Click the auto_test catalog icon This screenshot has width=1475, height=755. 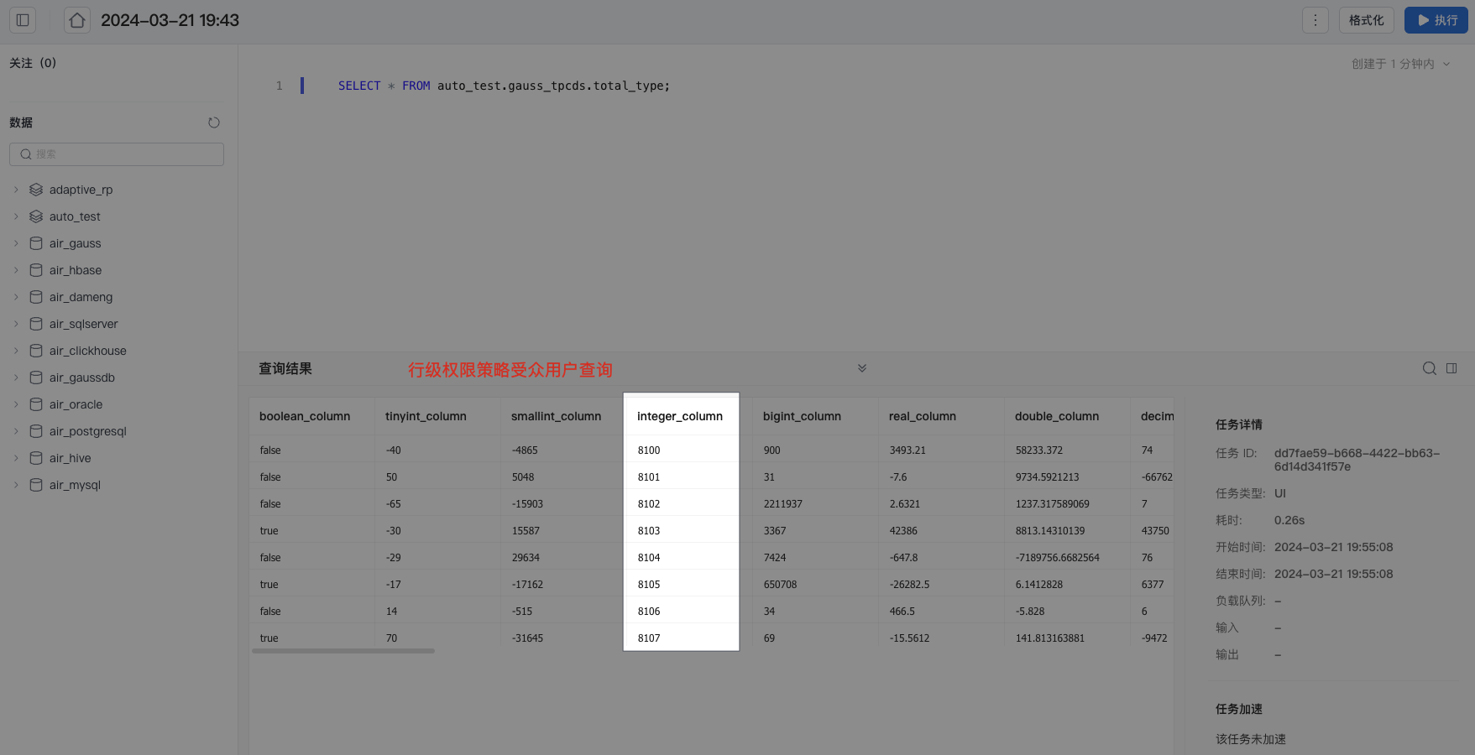(36, 216)
